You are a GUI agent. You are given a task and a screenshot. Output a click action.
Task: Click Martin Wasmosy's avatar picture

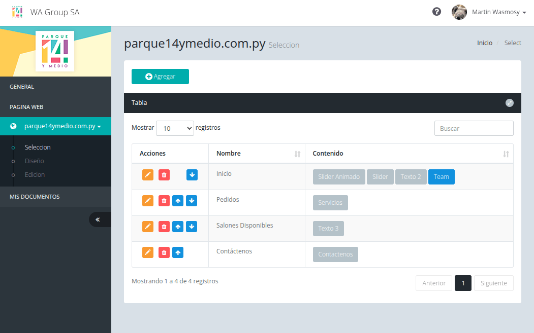click(459, 12)
